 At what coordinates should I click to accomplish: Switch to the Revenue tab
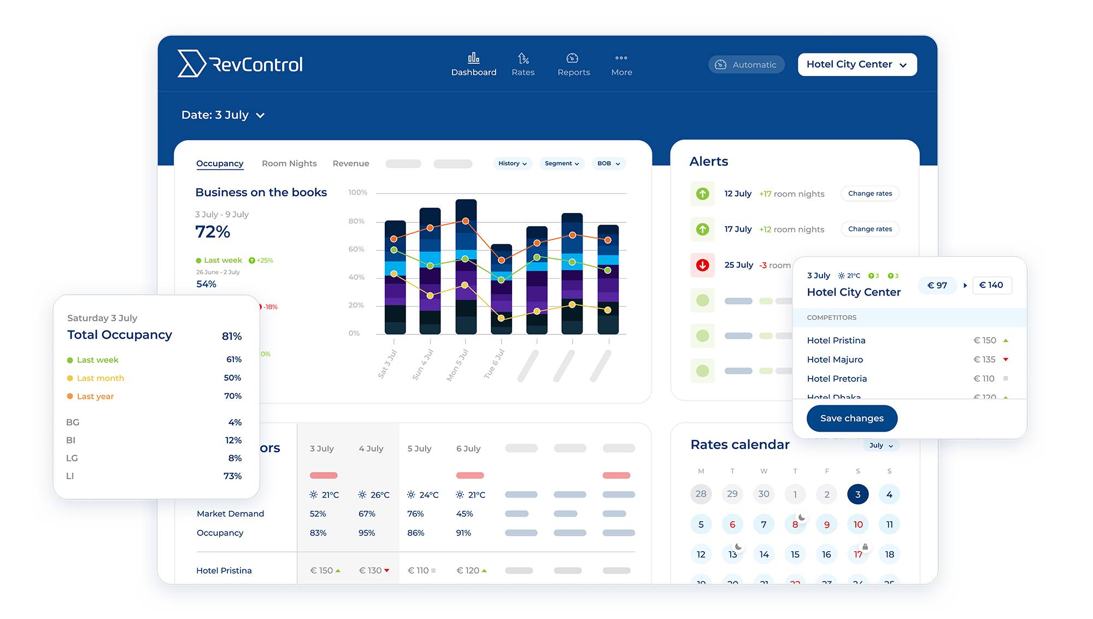[x=351, y=163]
